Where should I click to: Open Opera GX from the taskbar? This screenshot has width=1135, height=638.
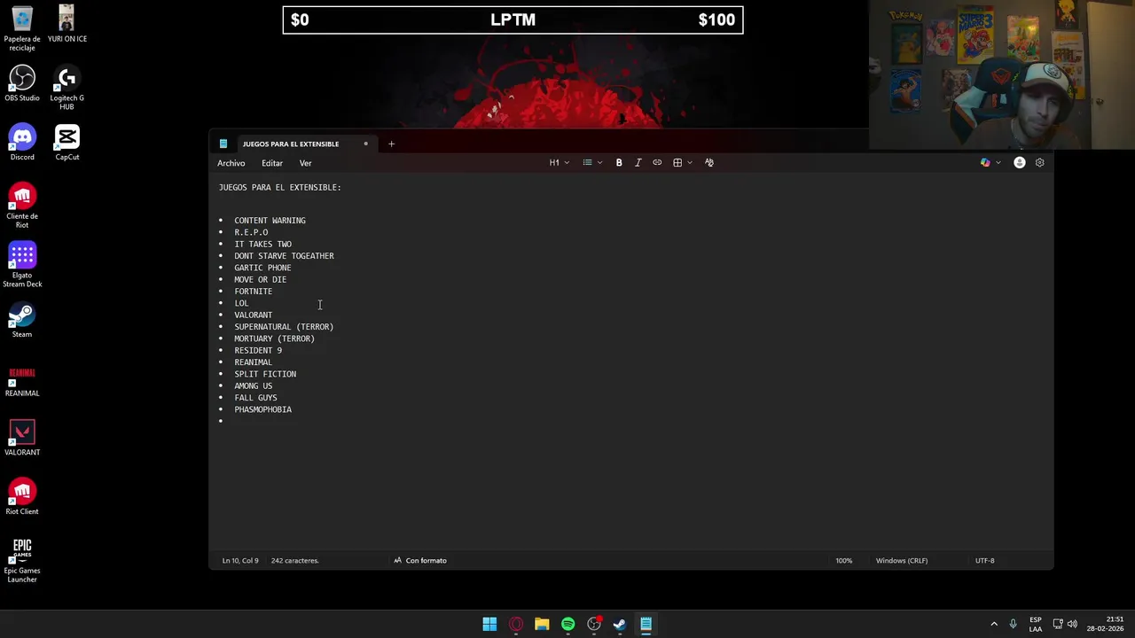tap(516, 624)
